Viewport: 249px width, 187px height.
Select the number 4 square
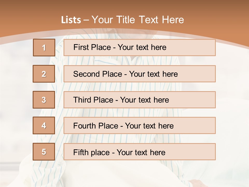(x=44, y=125)
